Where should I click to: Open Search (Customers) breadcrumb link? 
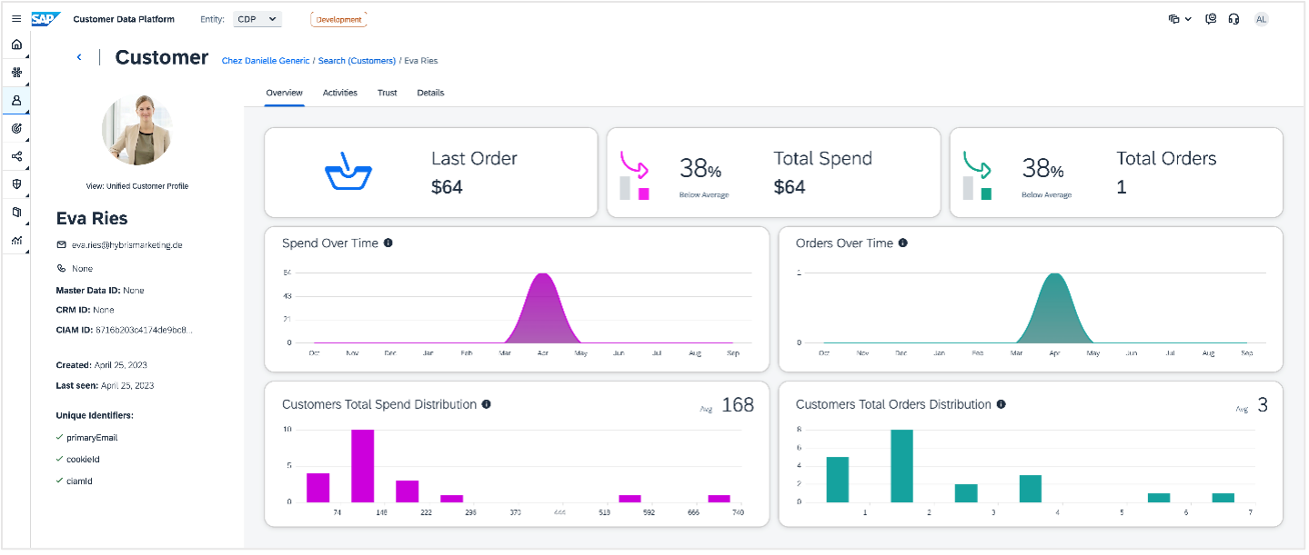click(357, 61)
